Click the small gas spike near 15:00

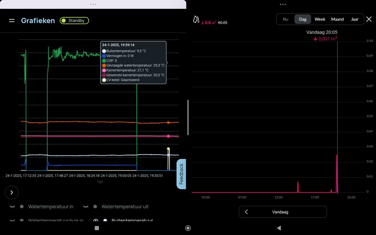(x=298, y=187)
